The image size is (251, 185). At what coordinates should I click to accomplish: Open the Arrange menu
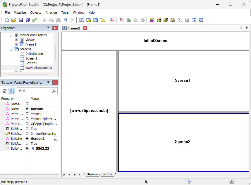tap(51, 13)
